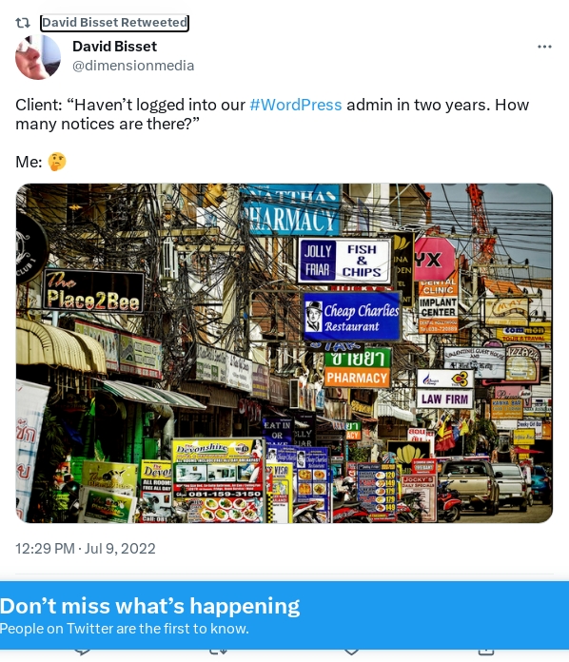This screenshot has width=569, height=662.
Task: Open the @dimensionmedia handle link
Action: pyautogui.click(x=133, y=66)
